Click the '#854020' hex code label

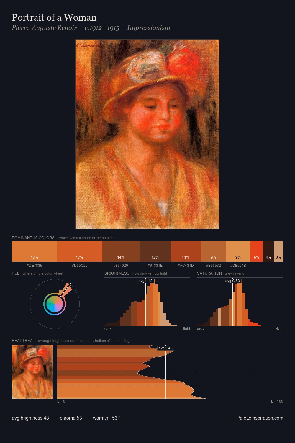(121, 266)
